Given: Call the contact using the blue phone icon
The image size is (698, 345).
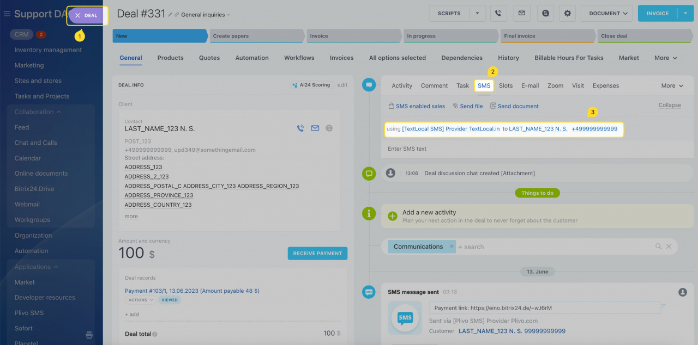Looking at the screenshot, I should tap(300, 128).
